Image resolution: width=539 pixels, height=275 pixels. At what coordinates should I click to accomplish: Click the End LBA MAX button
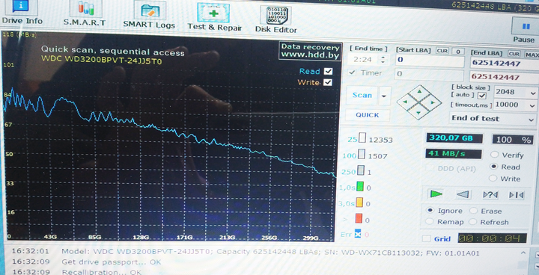point(531,55)
